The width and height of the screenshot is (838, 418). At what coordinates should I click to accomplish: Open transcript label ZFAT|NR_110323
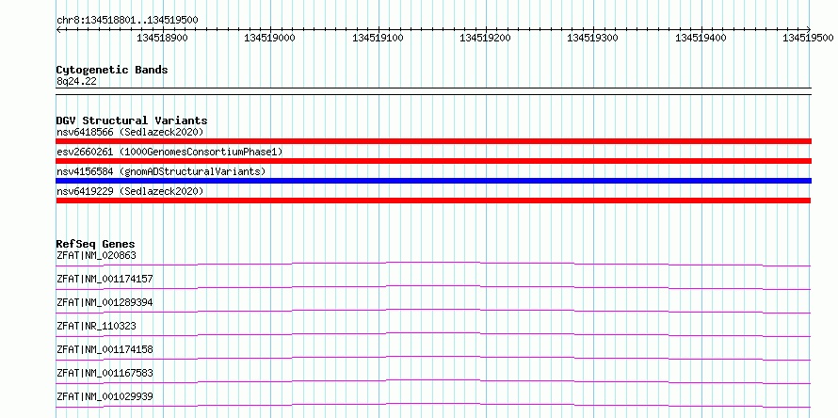(x=96, y=326)
